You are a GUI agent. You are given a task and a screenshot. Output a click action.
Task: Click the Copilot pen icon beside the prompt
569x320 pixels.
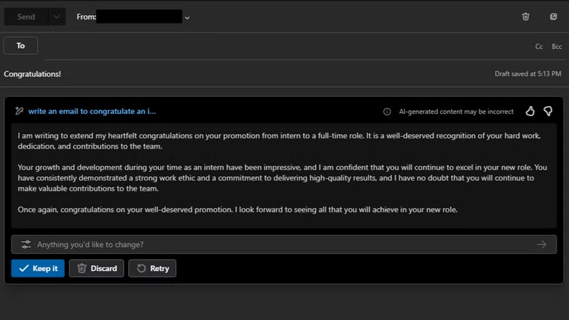(x=18, y=111)
